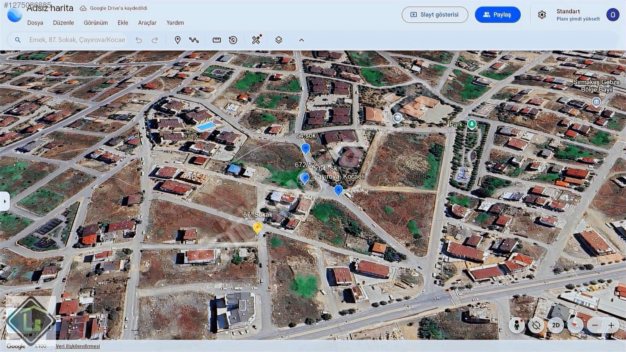Click the search field with Emek address

click(x=77, y=40)
